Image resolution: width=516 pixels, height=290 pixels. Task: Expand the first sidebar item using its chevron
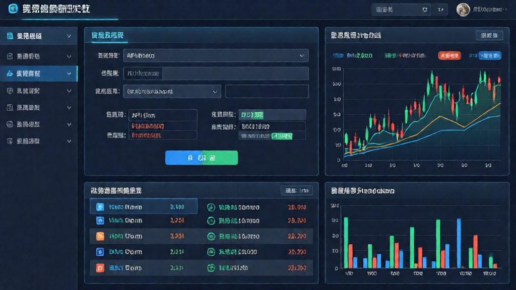69,36
